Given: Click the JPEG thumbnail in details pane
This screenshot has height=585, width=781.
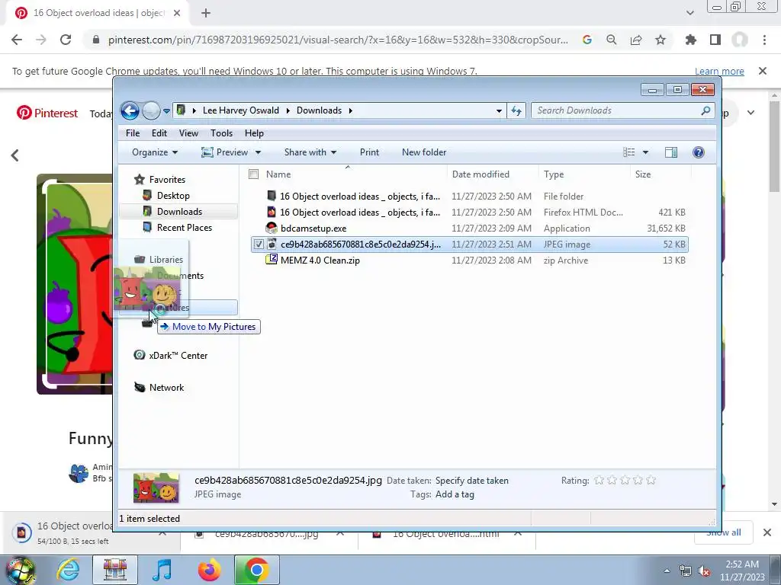Looking at the screenshot, I should [156, 487].
